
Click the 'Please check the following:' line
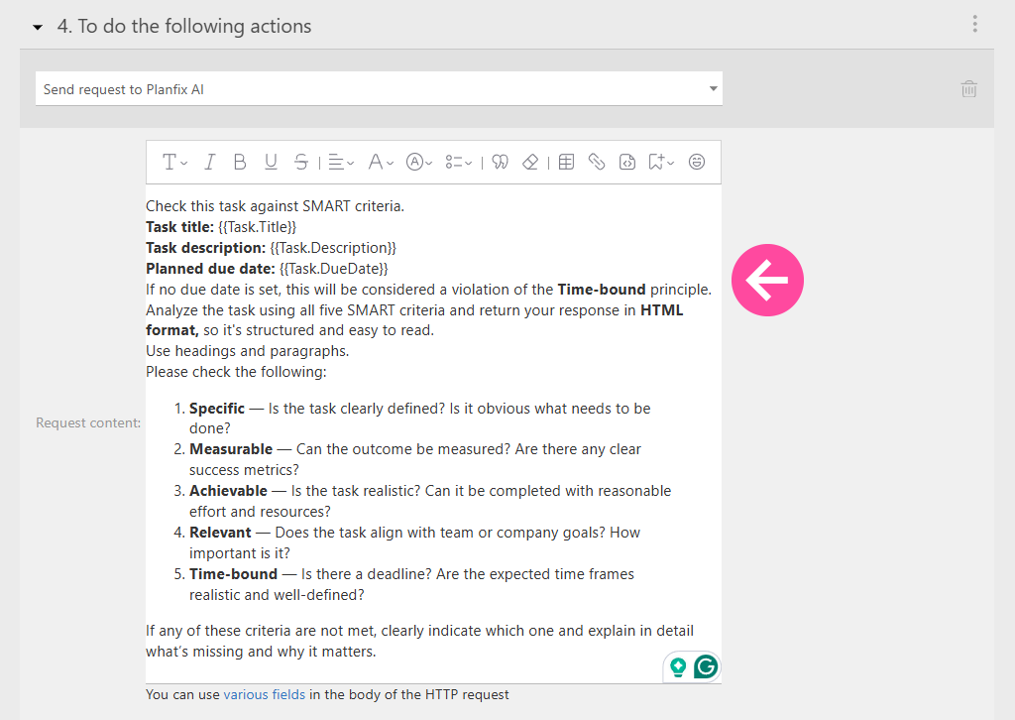(236, 372)
